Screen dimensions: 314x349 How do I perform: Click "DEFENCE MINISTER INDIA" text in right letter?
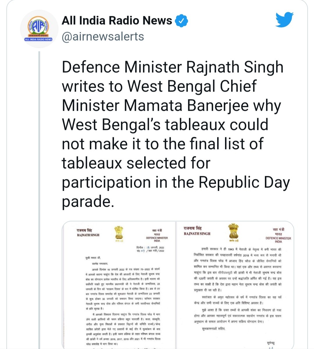(278, 240)
